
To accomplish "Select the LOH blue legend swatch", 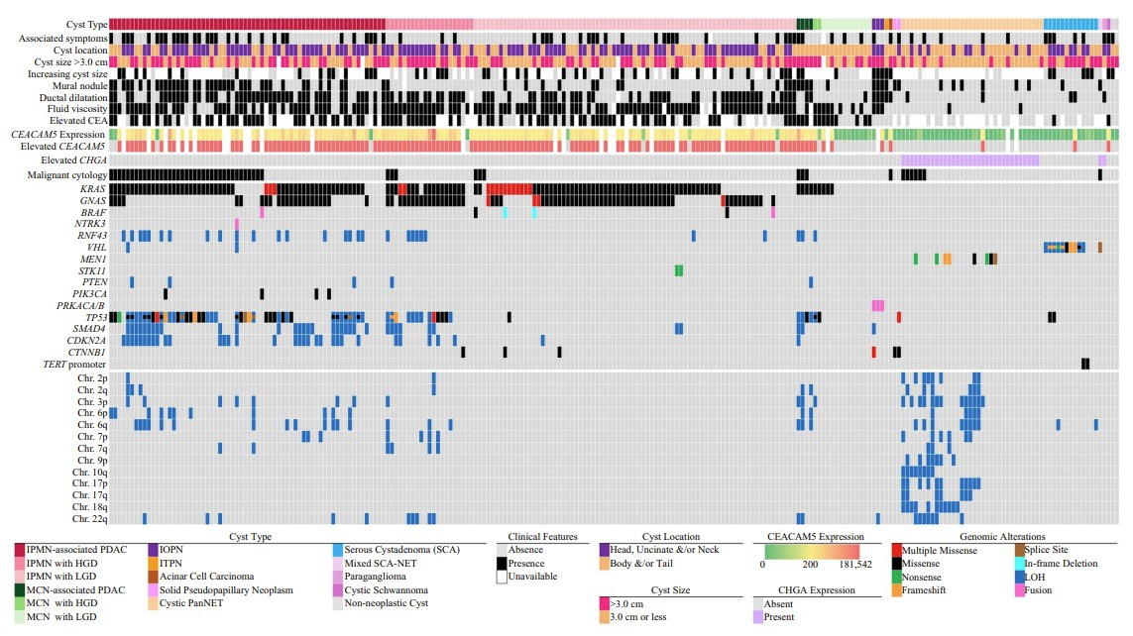I will (1020, 577).
